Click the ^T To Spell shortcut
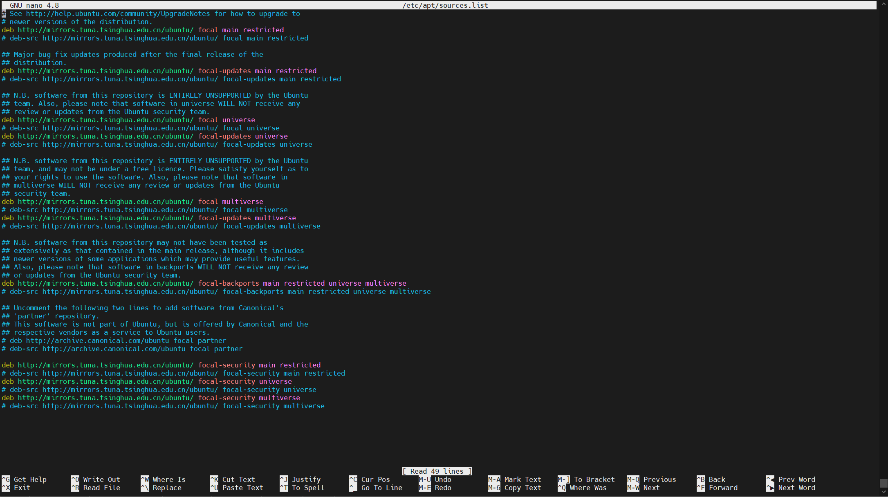The height and width of the screenshot is (497, 888). (303, 488)
